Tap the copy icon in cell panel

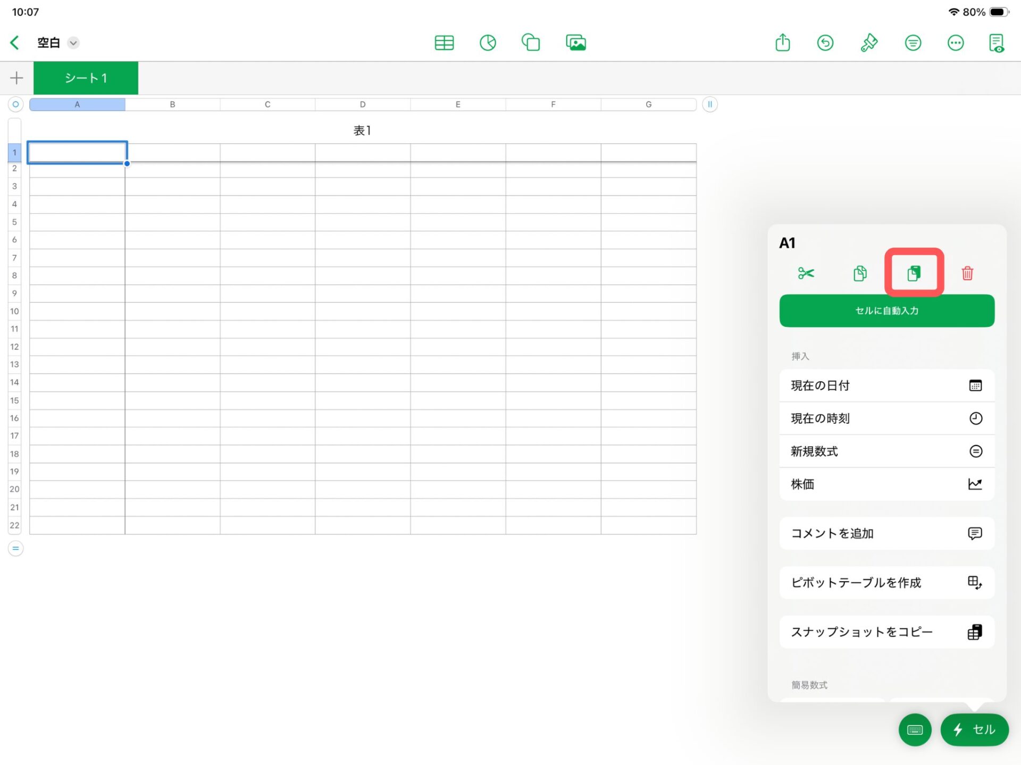(x=860, y=273)
